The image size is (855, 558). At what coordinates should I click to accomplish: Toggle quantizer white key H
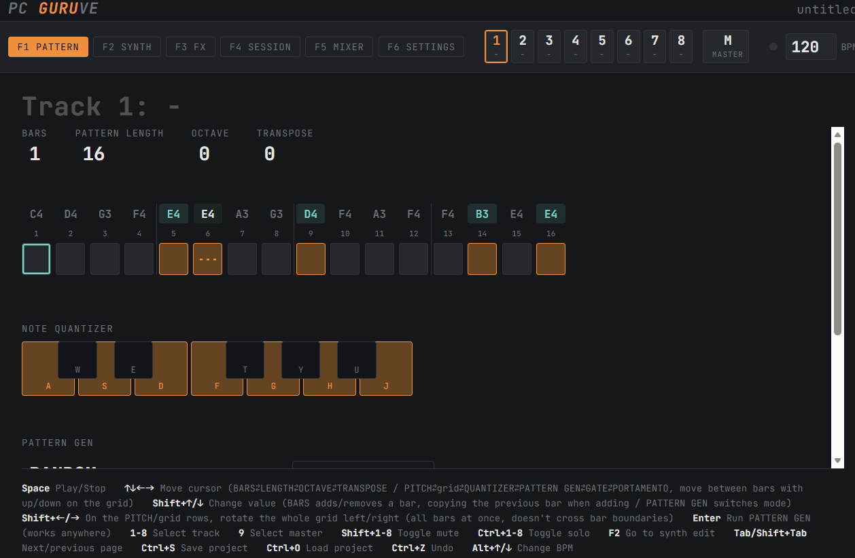point(330,386)
